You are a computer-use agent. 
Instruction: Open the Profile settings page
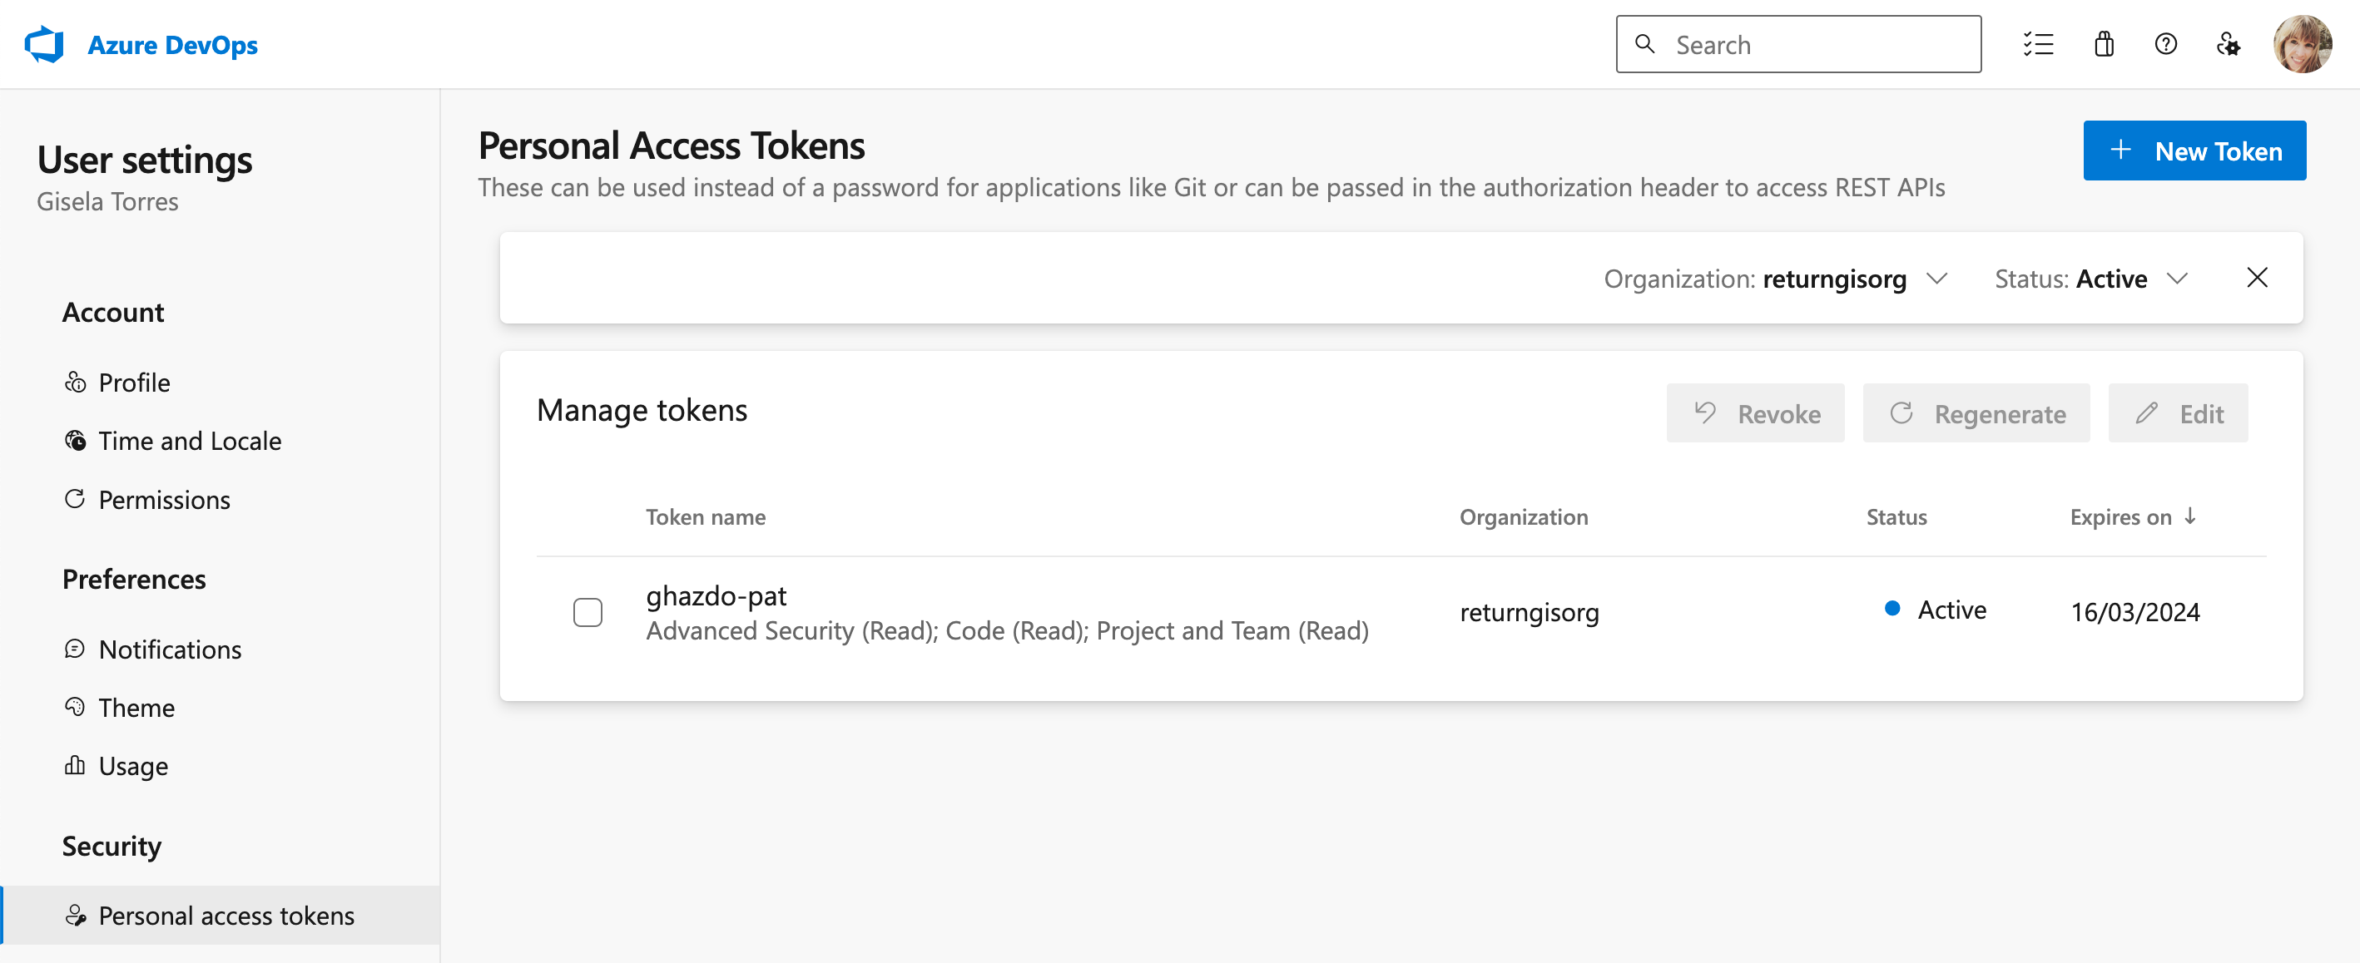(x=134, y=383)
